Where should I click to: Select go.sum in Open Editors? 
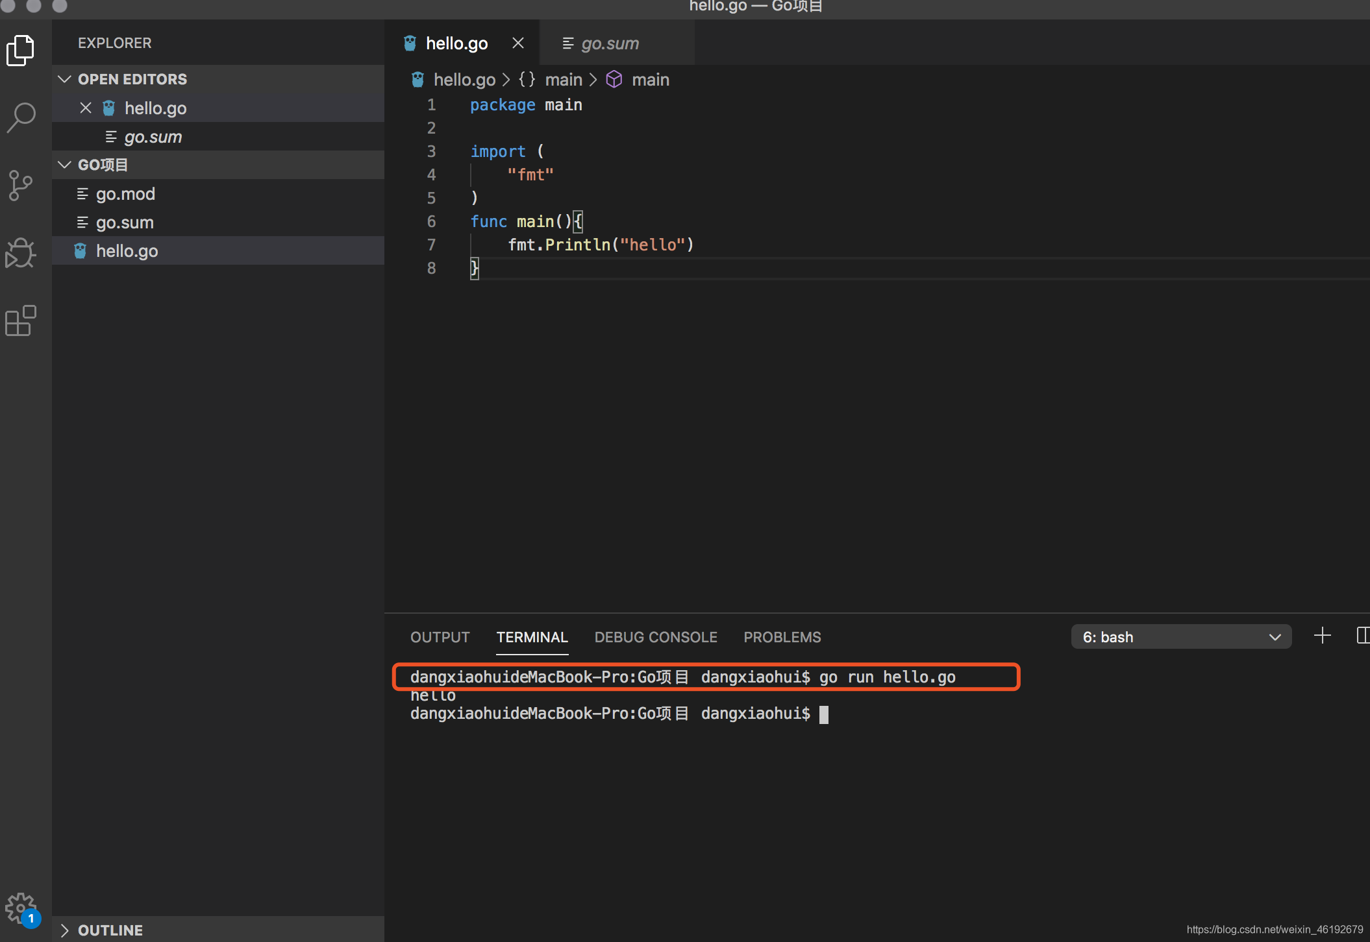218,136
